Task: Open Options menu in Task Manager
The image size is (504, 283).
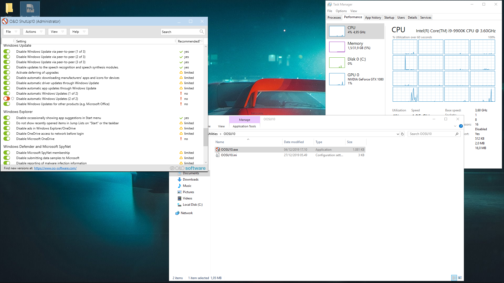Action: pyautogui.click(x=341, y=11)
